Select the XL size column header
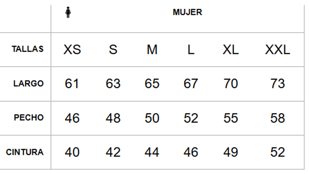 (231, 49)
